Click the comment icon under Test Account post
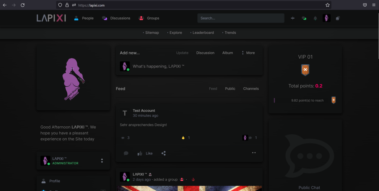The width and height of the screenshot is (379, 191). click(126, 153)
